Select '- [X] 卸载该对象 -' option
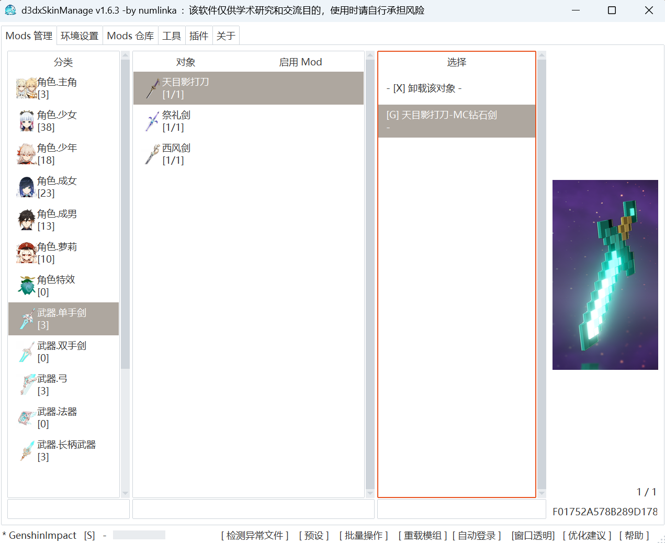Viewport: 665px width, 543px height. (457, 88)
